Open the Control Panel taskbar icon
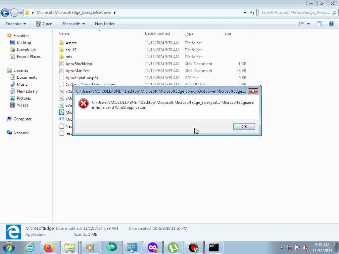 coord(132,247)
